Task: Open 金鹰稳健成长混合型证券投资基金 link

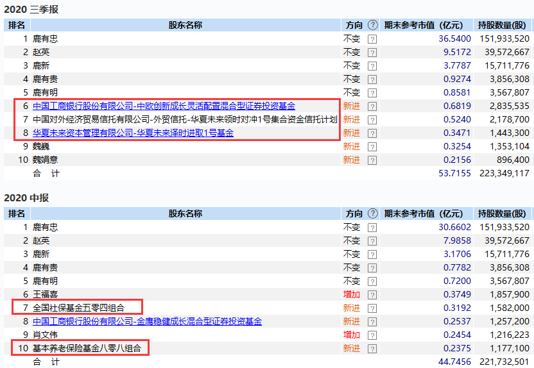Action: 147,321
